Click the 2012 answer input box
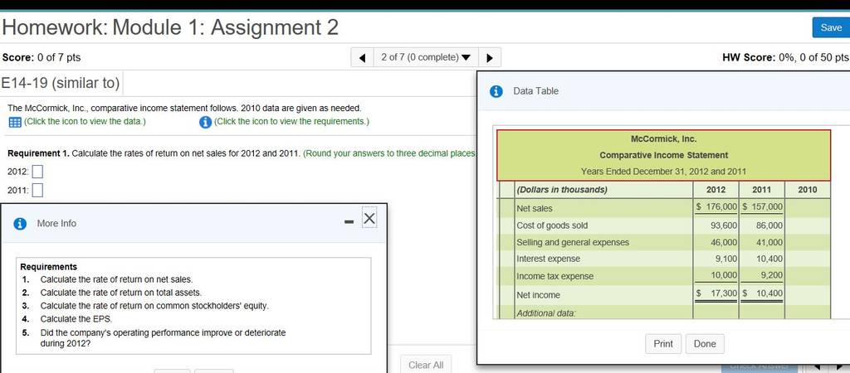 click(37, 172)
